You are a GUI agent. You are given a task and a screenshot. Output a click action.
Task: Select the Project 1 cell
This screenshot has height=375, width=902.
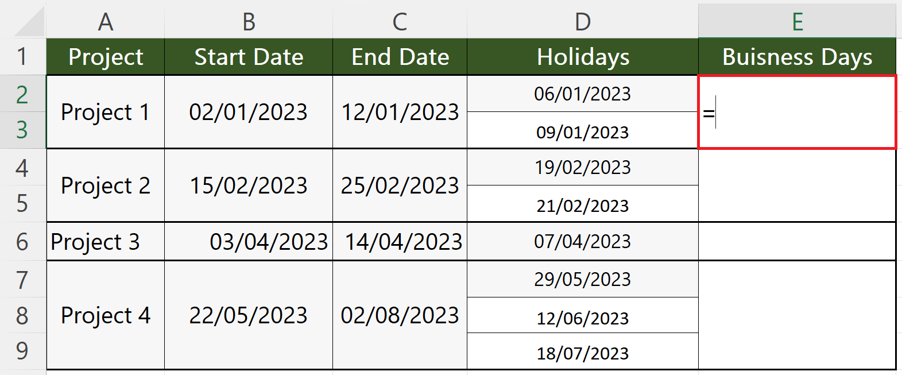105,112
